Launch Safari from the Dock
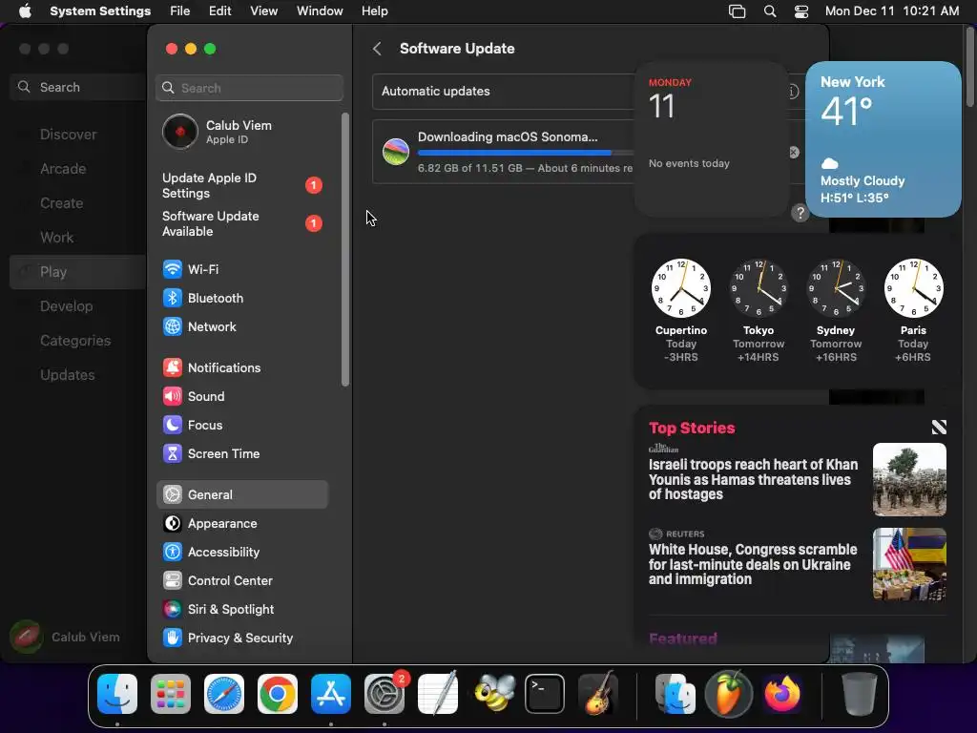 click(x=224, y=694)
